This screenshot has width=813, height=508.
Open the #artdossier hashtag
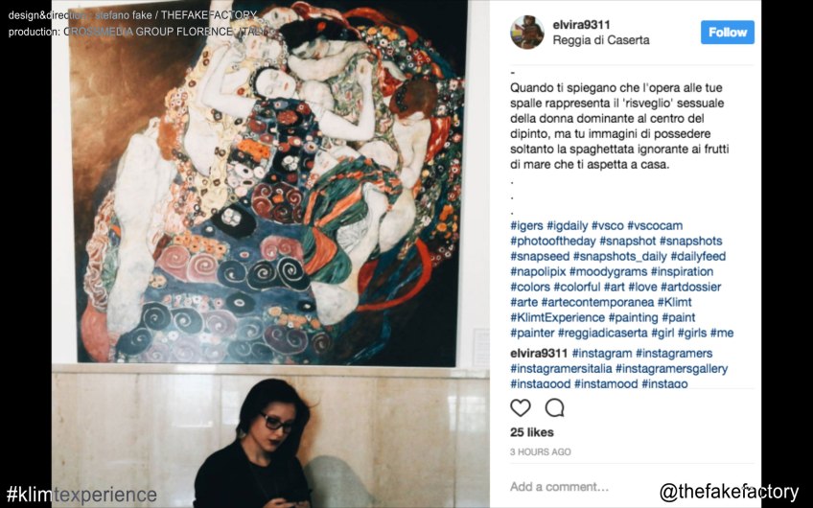[690, 287]
